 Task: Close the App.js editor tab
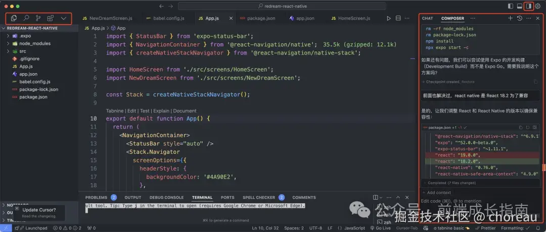(x=231, y=18)
